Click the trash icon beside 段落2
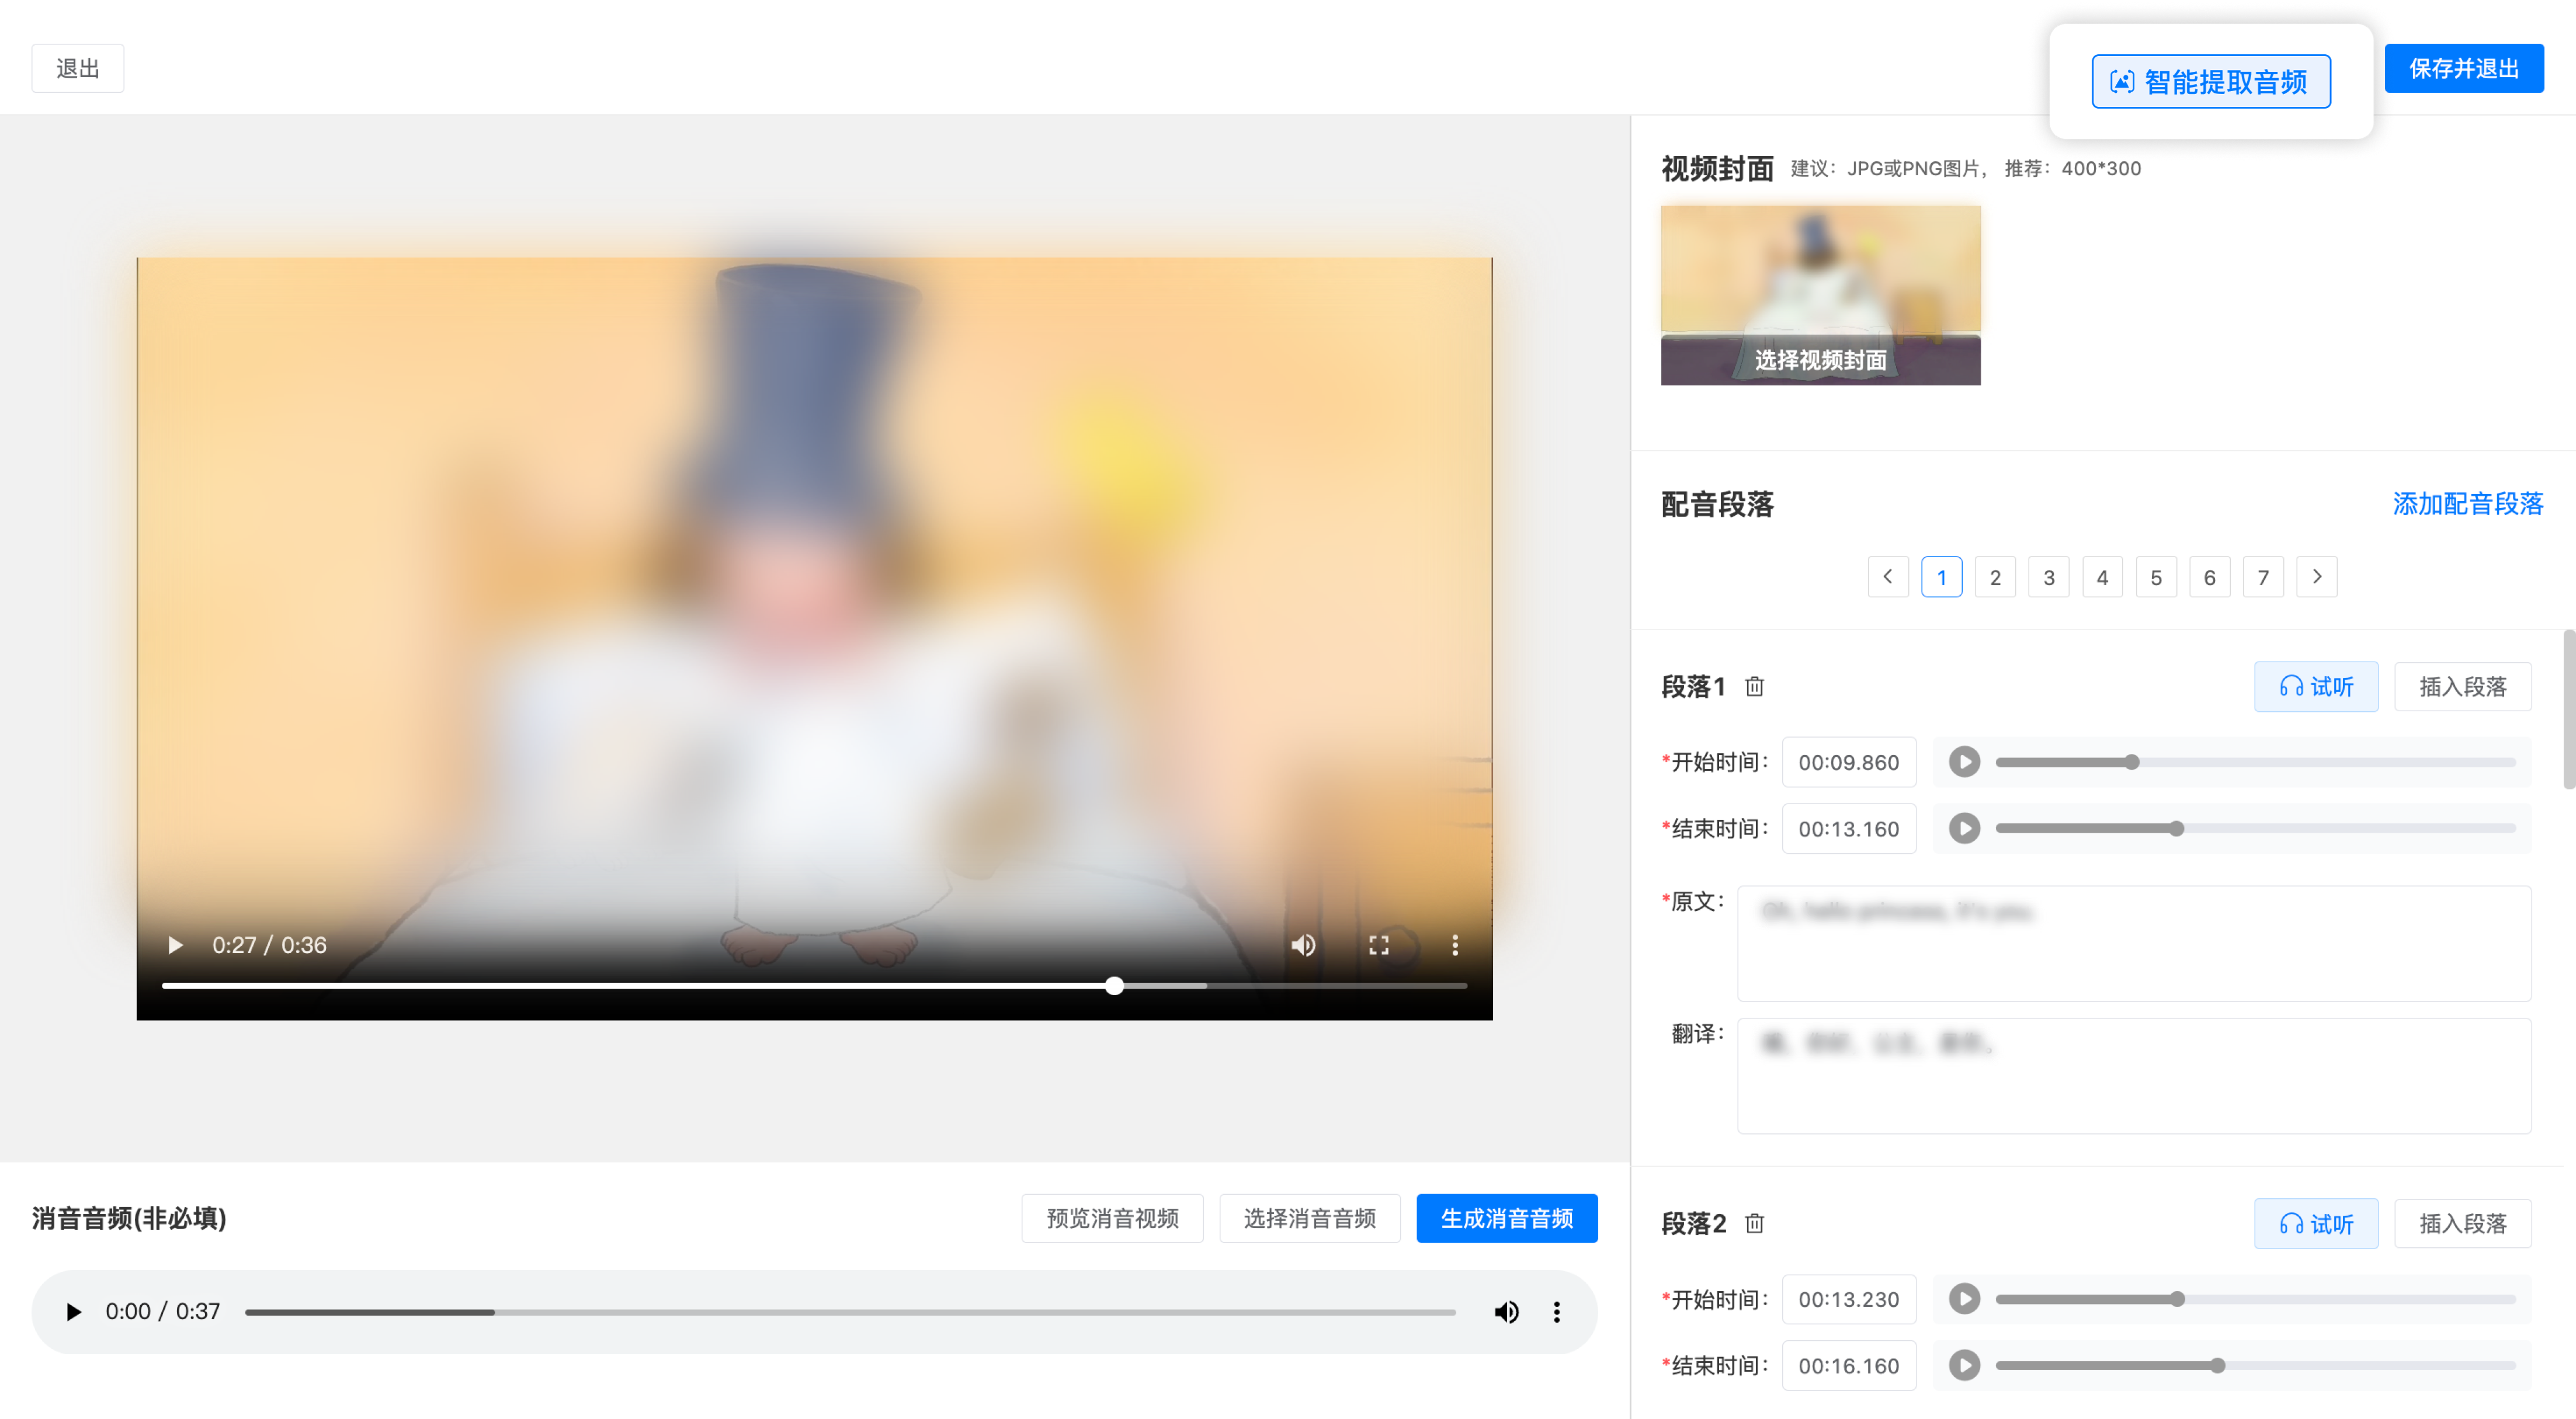 [1754, 1223]
